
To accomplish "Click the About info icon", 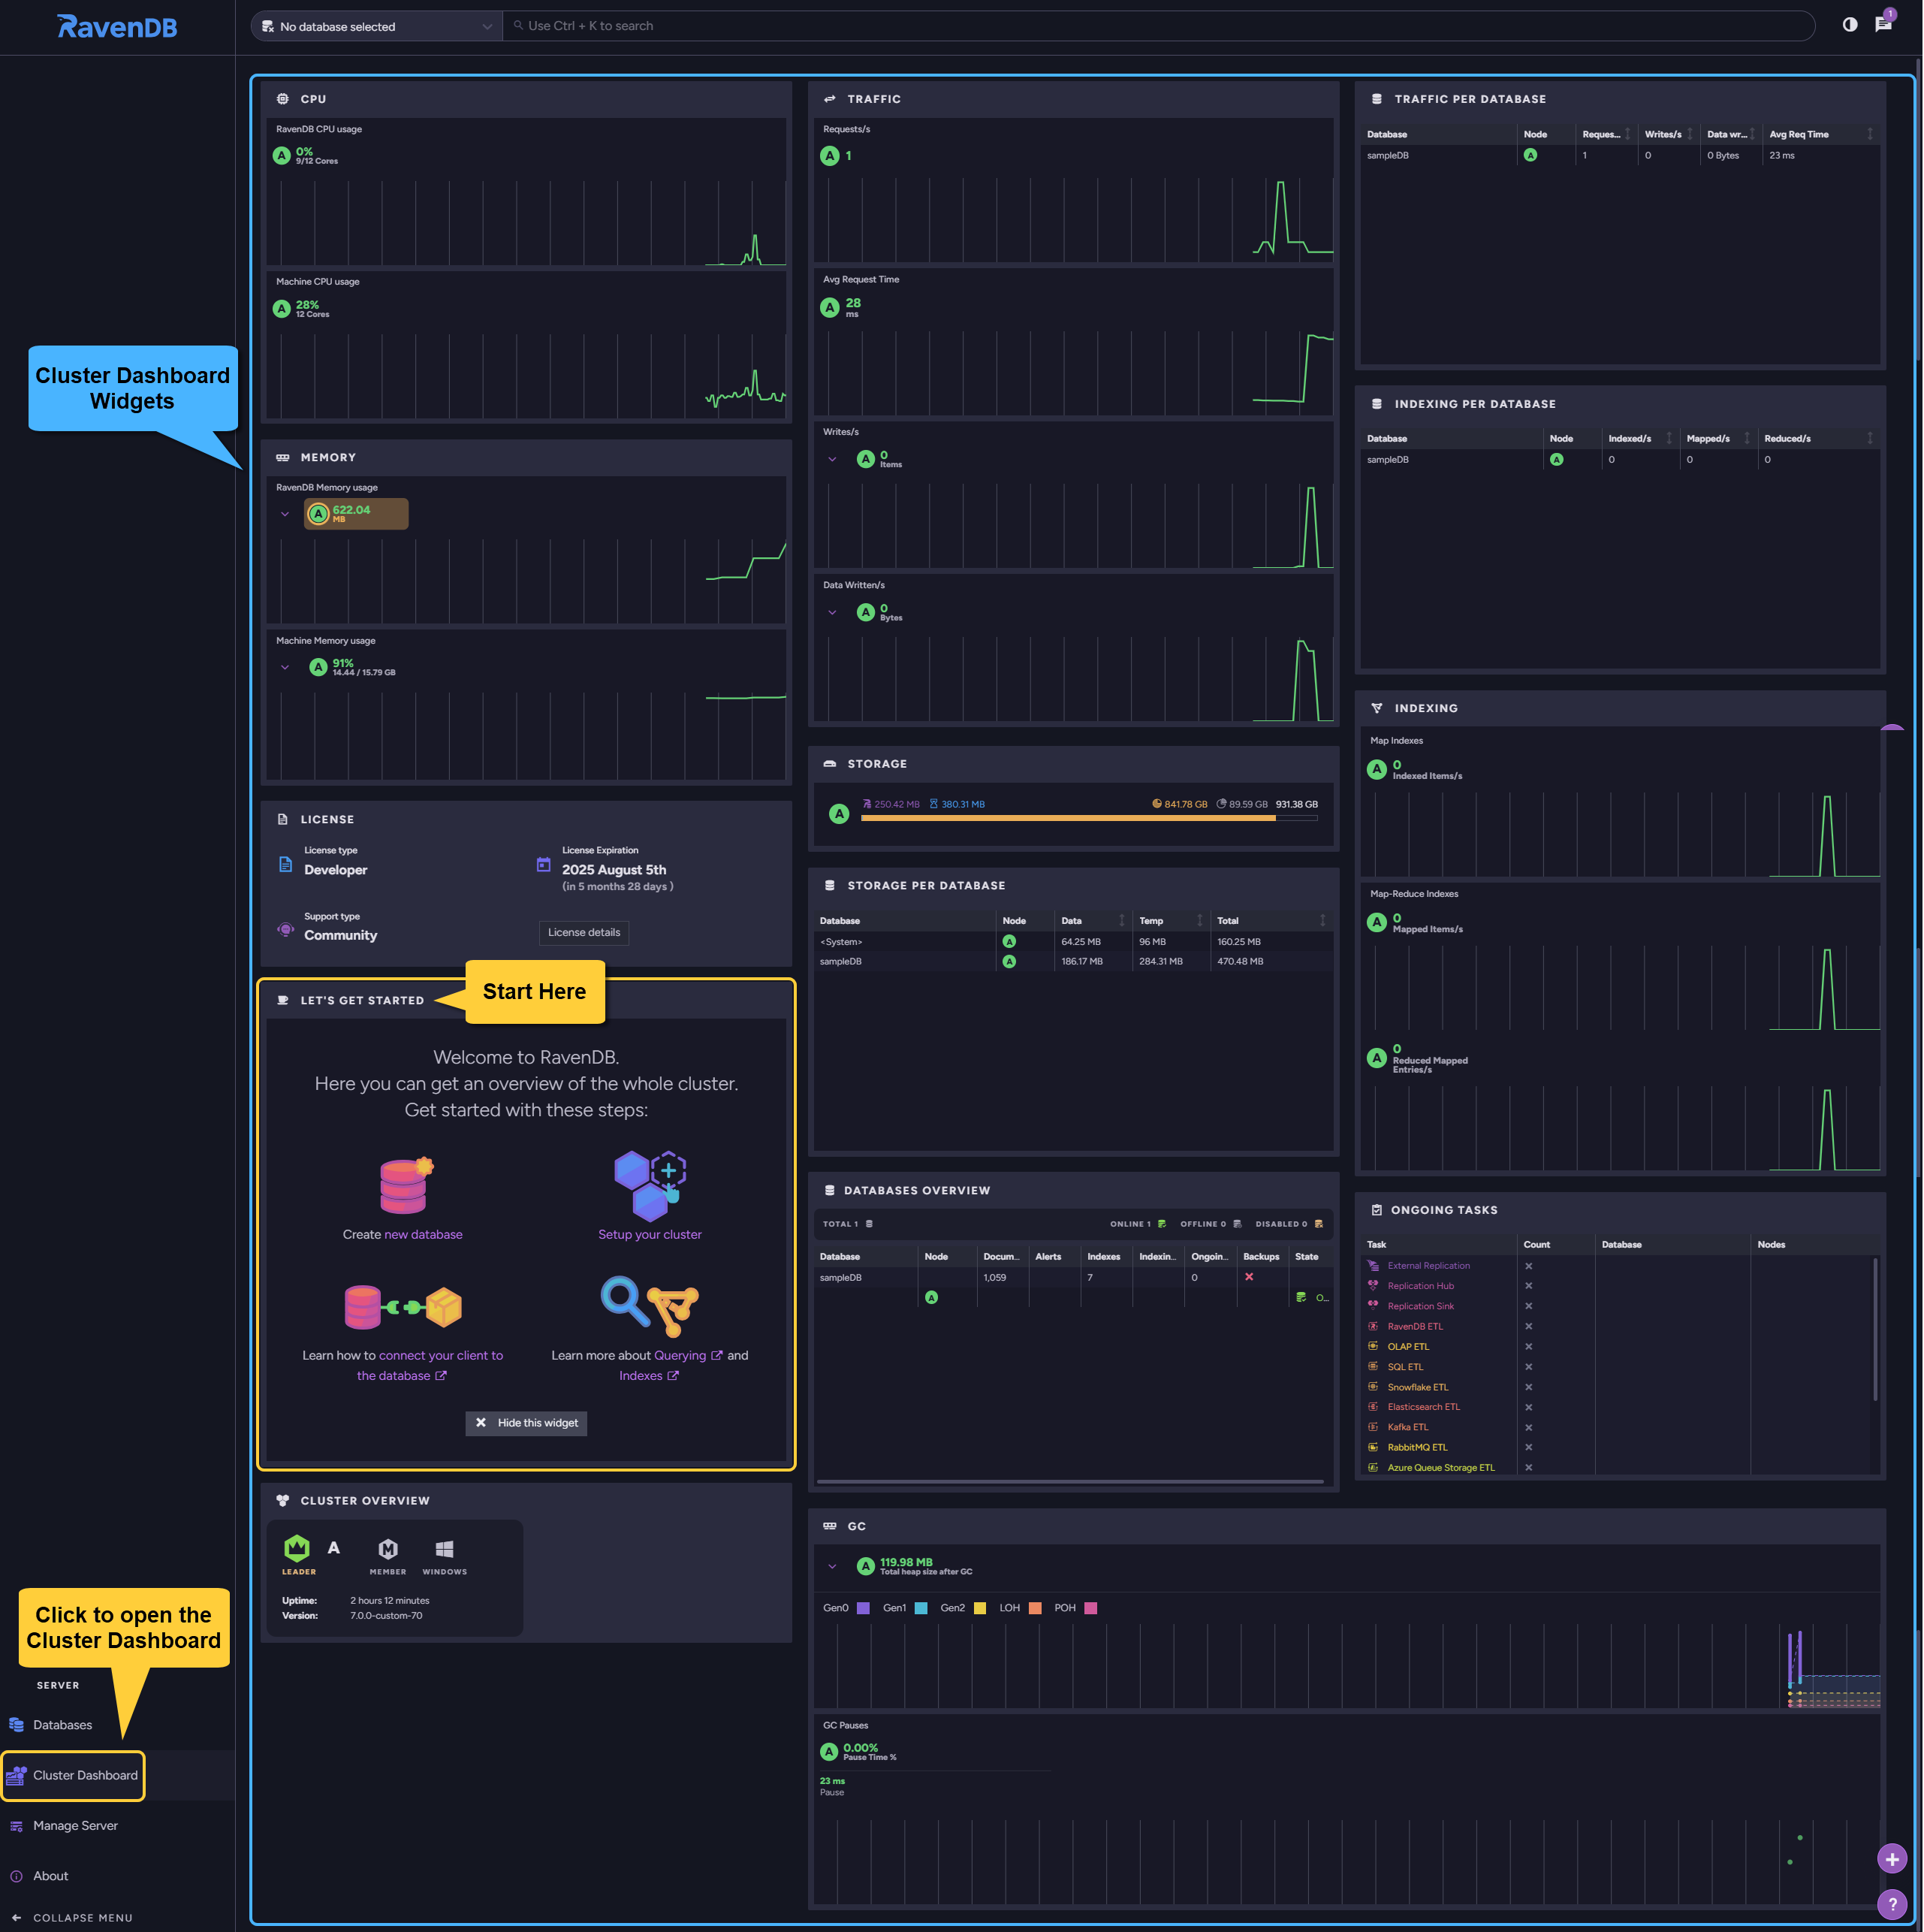I will pos(16,1876).
